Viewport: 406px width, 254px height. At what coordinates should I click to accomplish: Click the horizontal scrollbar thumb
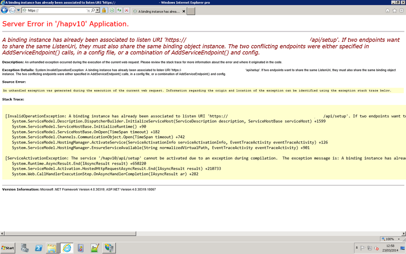click(x=70, y=234)
